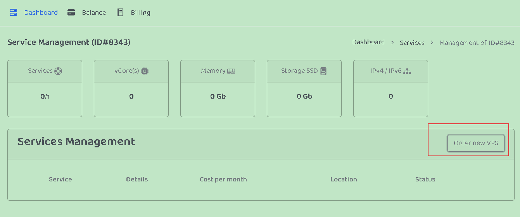This screenshot has height=217, width=520.
Task: Order a new VPS
Action: tap(476, 143)
